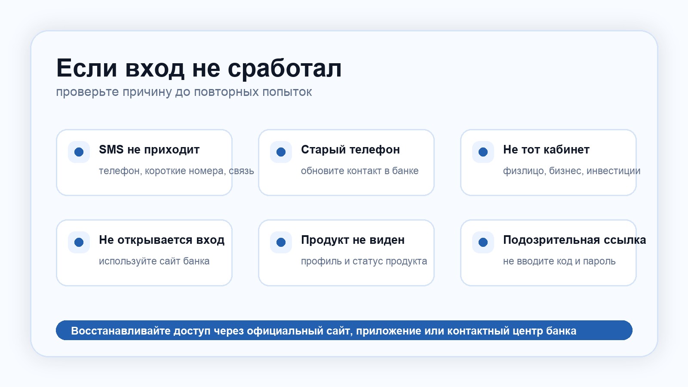The height and width of the screenshot is (387, 688).
Task: Select the SMS не приходит heading
Action: 149,150
